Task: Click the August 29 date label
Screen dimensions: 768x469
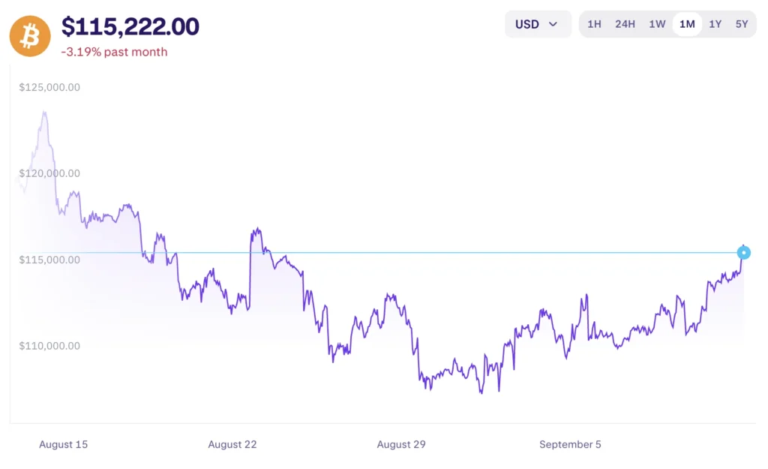Action: 401,444
